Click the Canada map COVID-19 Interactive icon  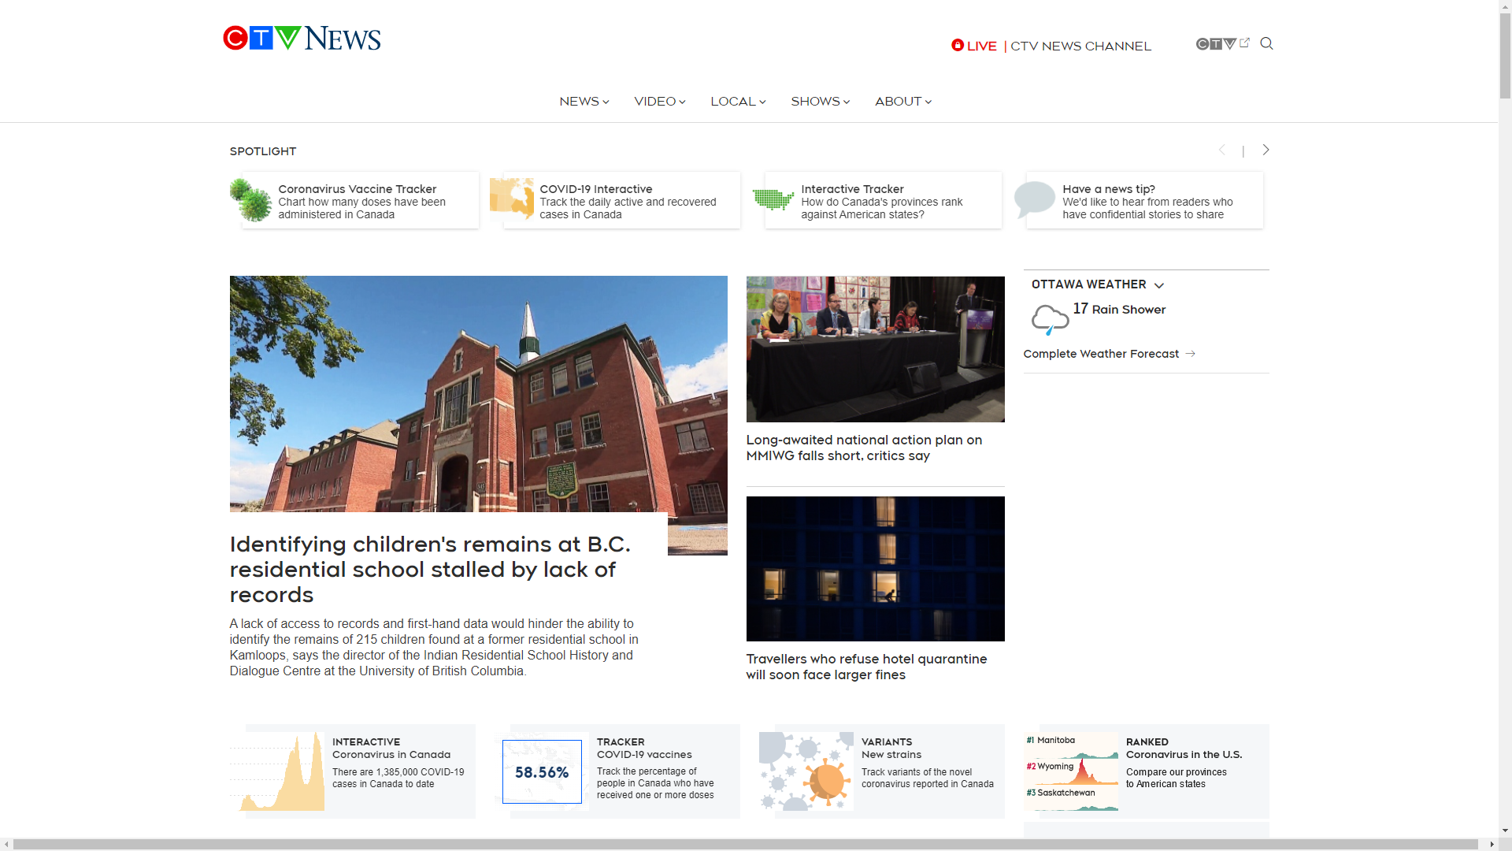pos(512,199)
